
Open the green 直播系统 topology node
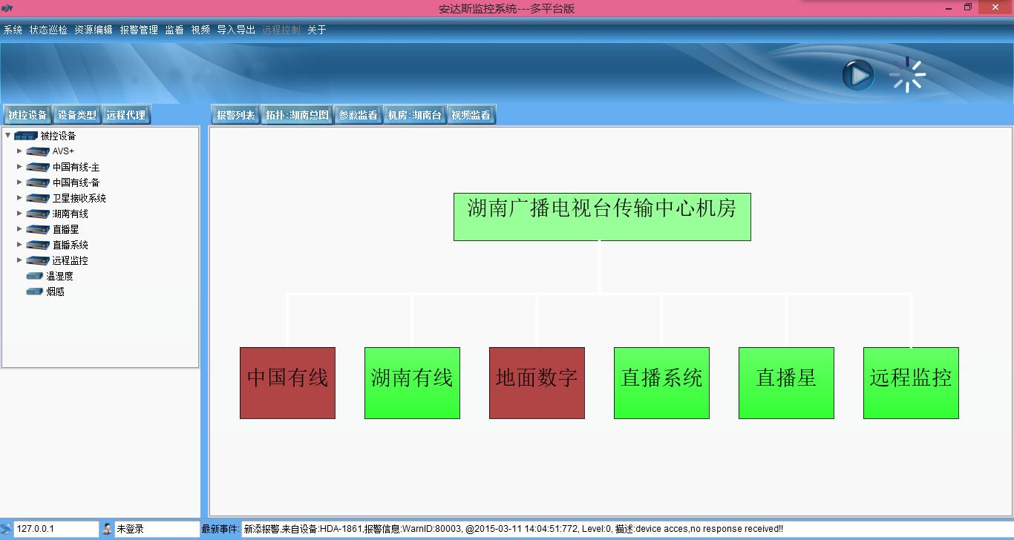pos(661,383)
